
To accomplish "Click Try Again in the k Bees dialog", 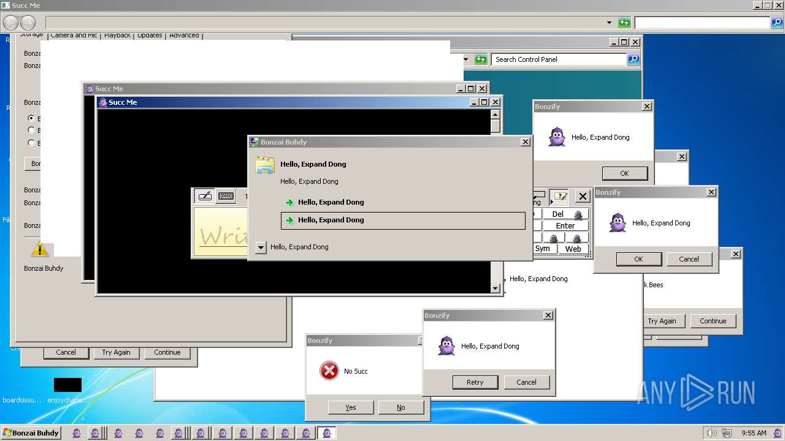I will [x=662, y=321].
